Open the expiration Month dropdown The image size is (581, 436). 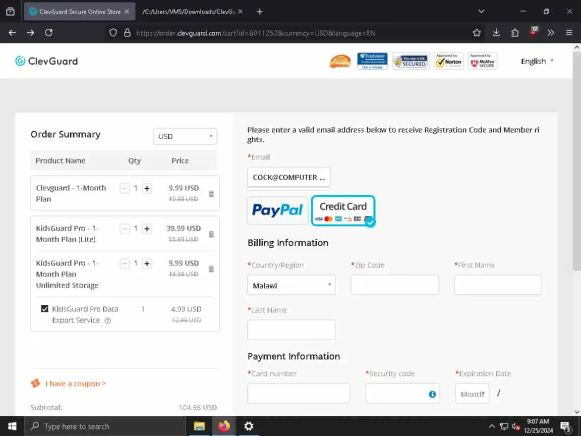point(473,394)
